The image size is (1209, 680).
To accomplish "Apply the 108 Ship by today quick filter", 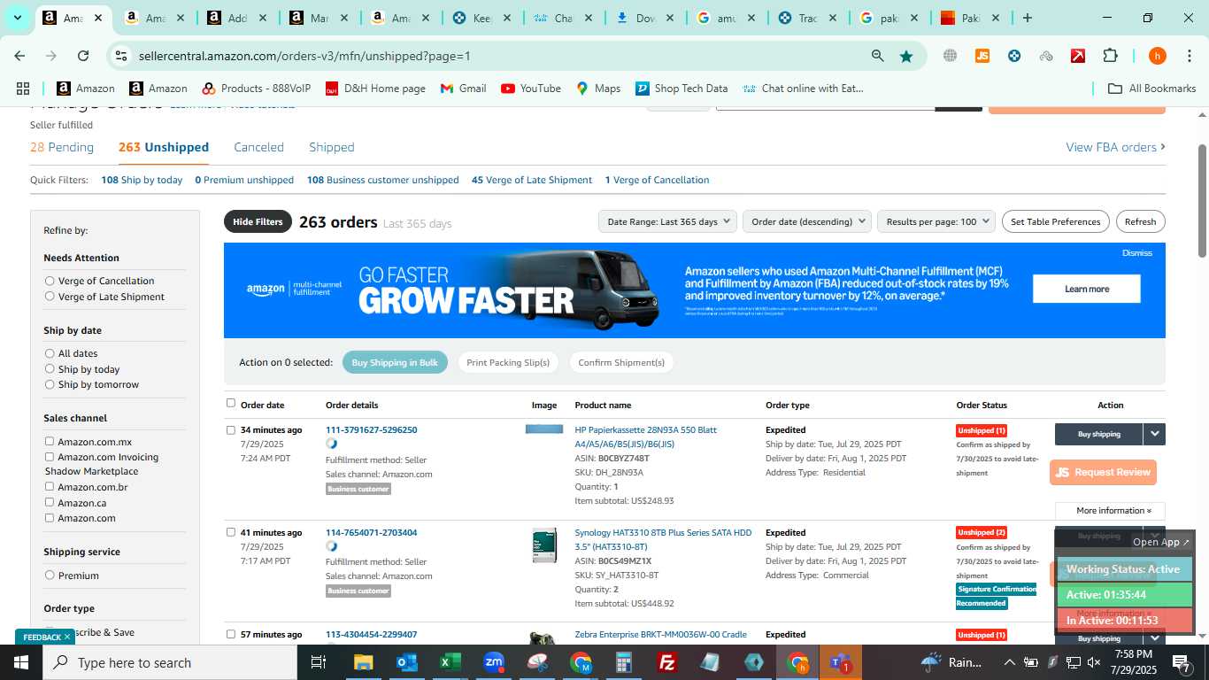I will coord(142,180).
